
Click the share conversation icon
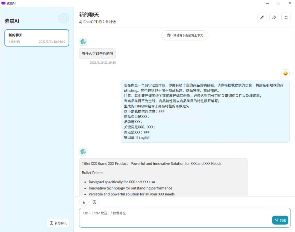[x=274, y=17]
